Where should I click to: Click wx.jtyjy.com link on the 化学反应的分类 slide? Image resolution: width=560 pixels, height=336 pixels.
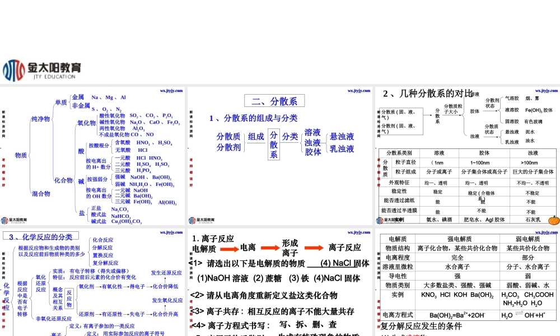171,232
